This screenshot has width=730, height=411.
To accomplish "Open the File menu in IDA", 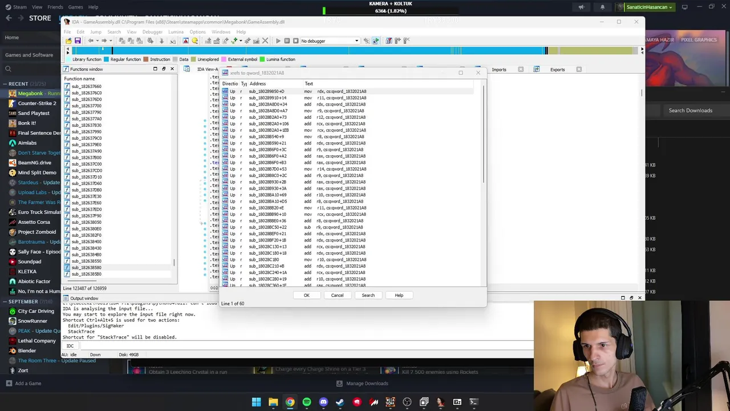I will pos(67,32).
